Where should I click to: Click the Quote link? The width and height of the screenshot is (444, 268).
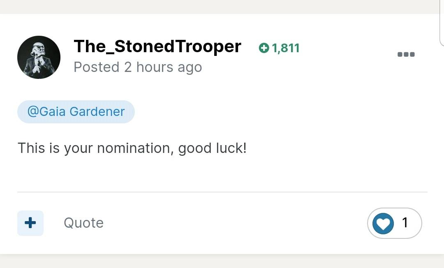83,223
